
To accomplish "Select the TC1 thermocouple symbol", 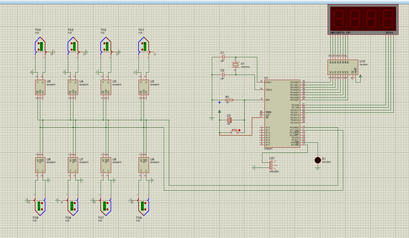I will [144, 46].
